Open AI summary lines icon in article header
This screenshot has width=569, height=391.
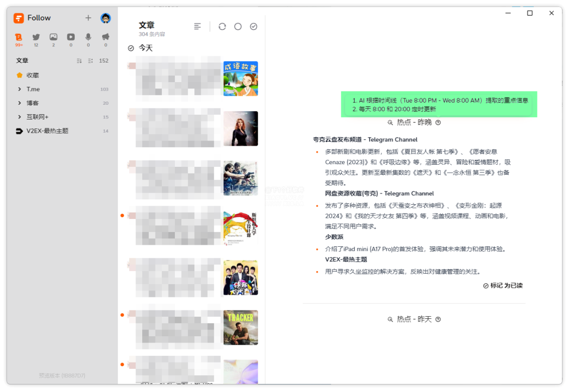point(198,26)
